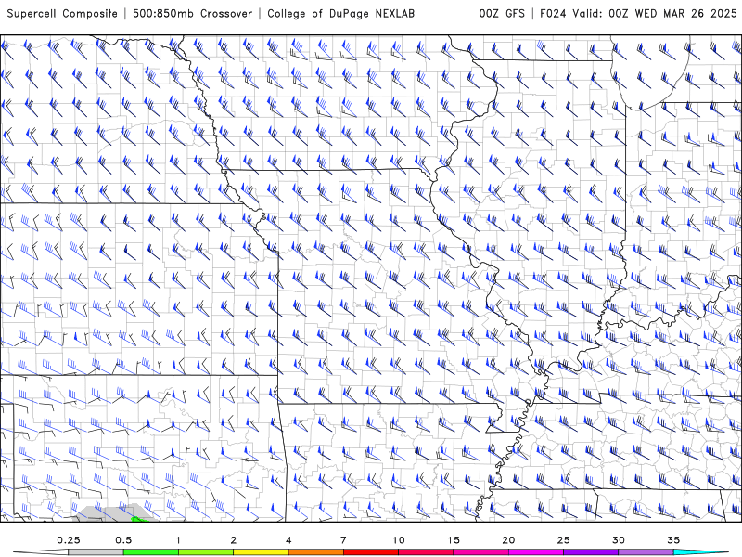Image resolution: width=742 pixels, height=557 pixels.
Task: Click the orange 4–7 color bar segment
Action: [315, 552]
